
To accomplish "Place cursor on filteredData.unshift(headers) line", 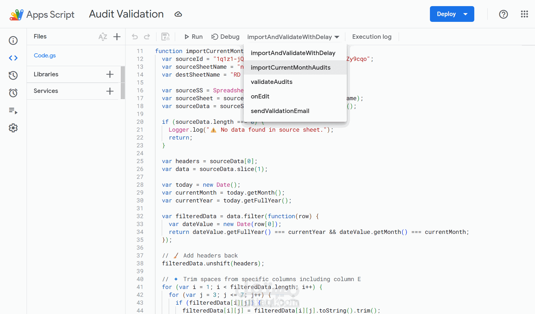I will [x=213, y=263].
